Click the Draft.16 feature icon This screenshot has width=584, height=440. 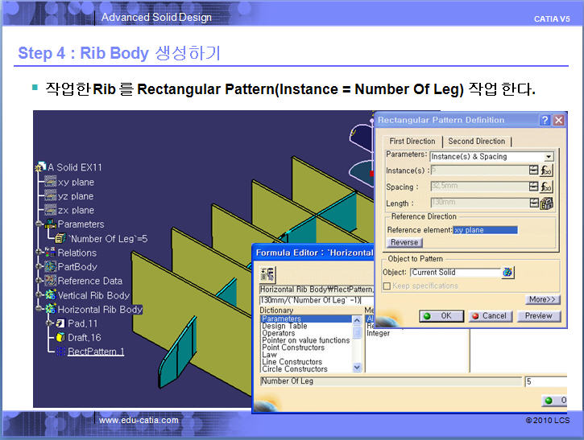tap(60, 338)
